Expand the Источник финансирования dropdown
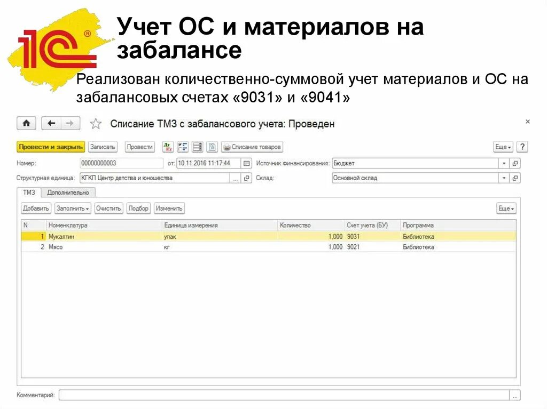Screen dimensions: 547x409 click(x=504, y=163)
